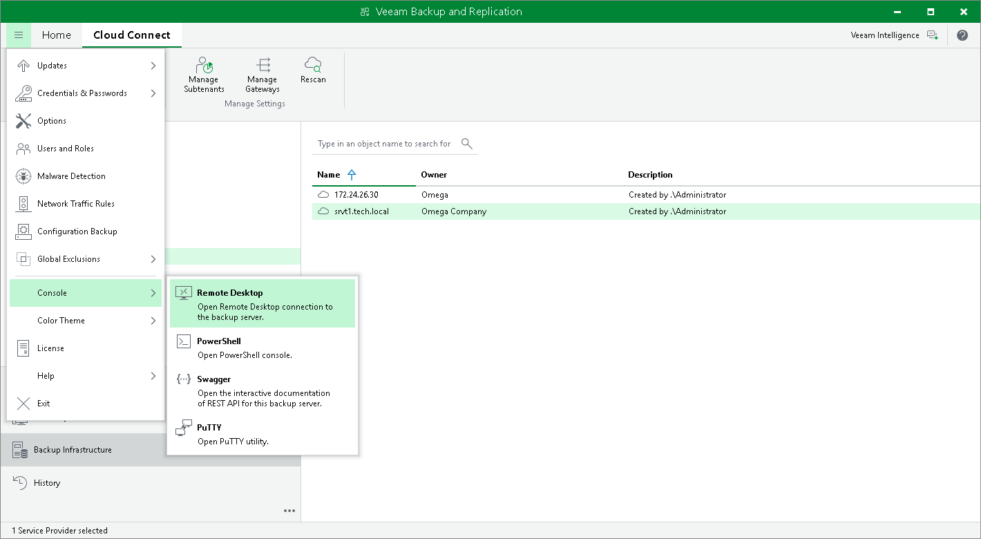Screen dimensions: 981x539
Task: Click the help question mark icon
Action: [962, 35]
